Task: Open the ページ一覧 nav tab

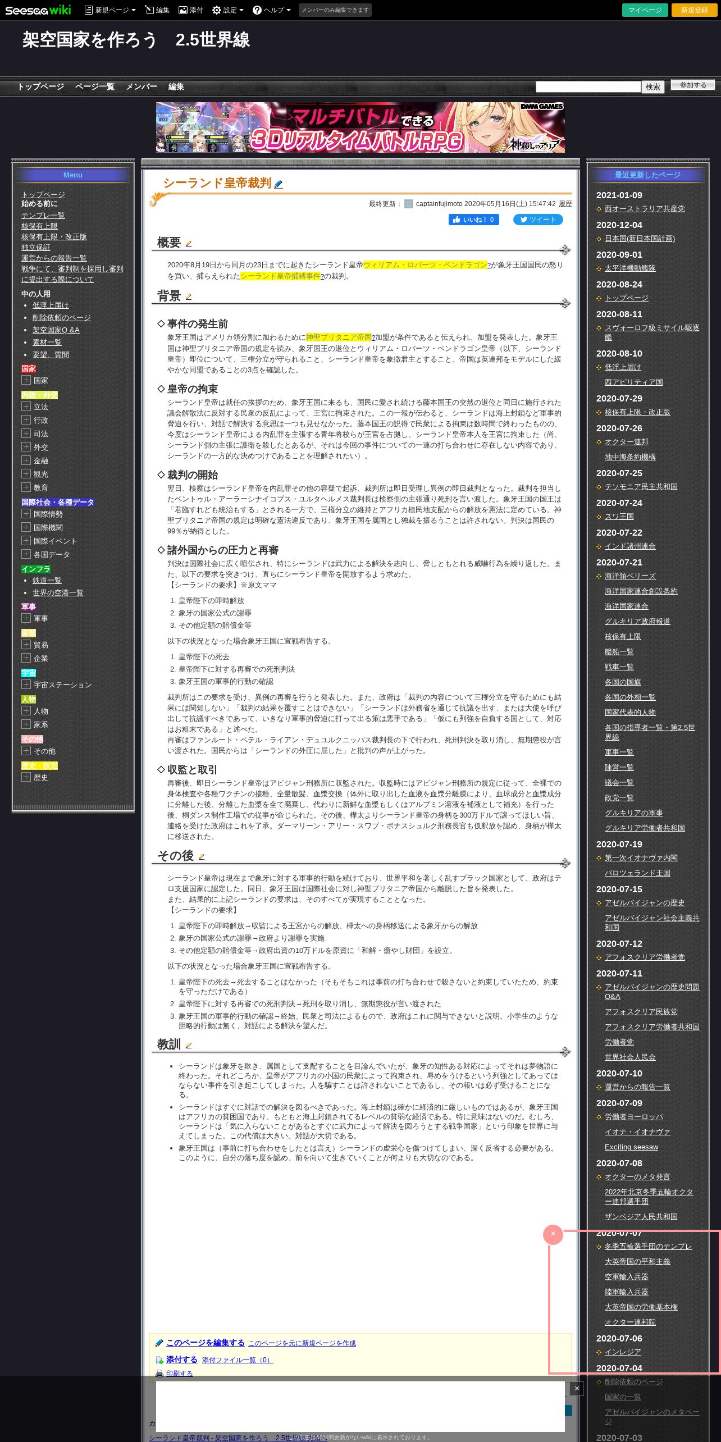Action: (x=94, y=86)
